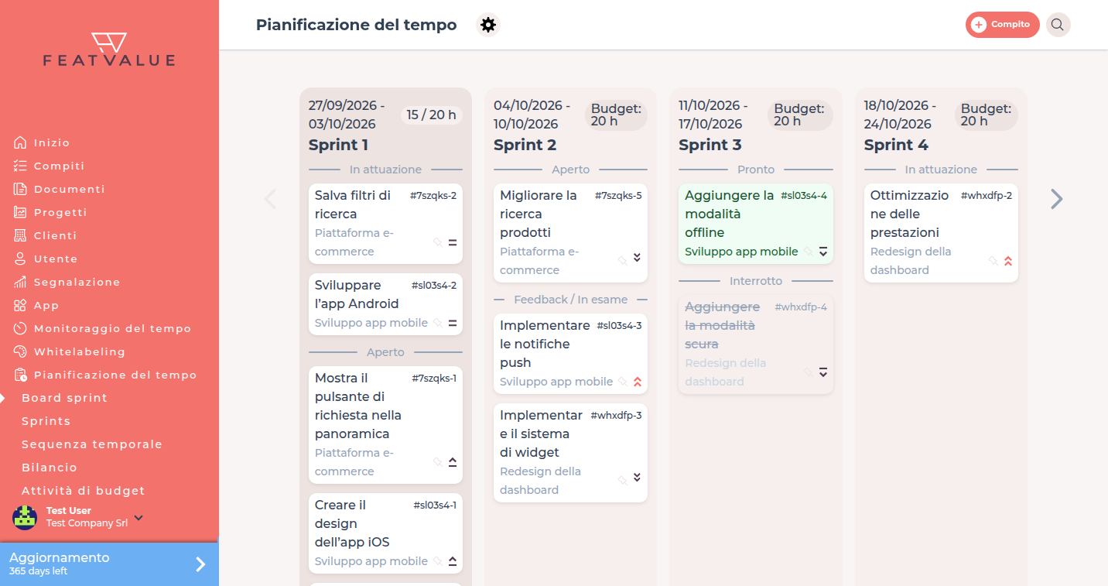Click the Clienti building icon

[20, 235]
